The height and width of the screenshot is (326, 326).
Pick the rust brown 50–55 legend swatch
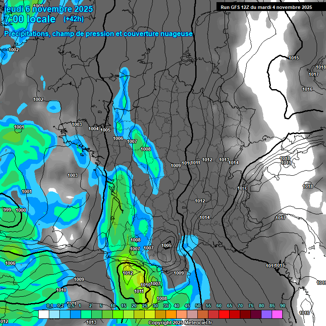tap(203, 314)
